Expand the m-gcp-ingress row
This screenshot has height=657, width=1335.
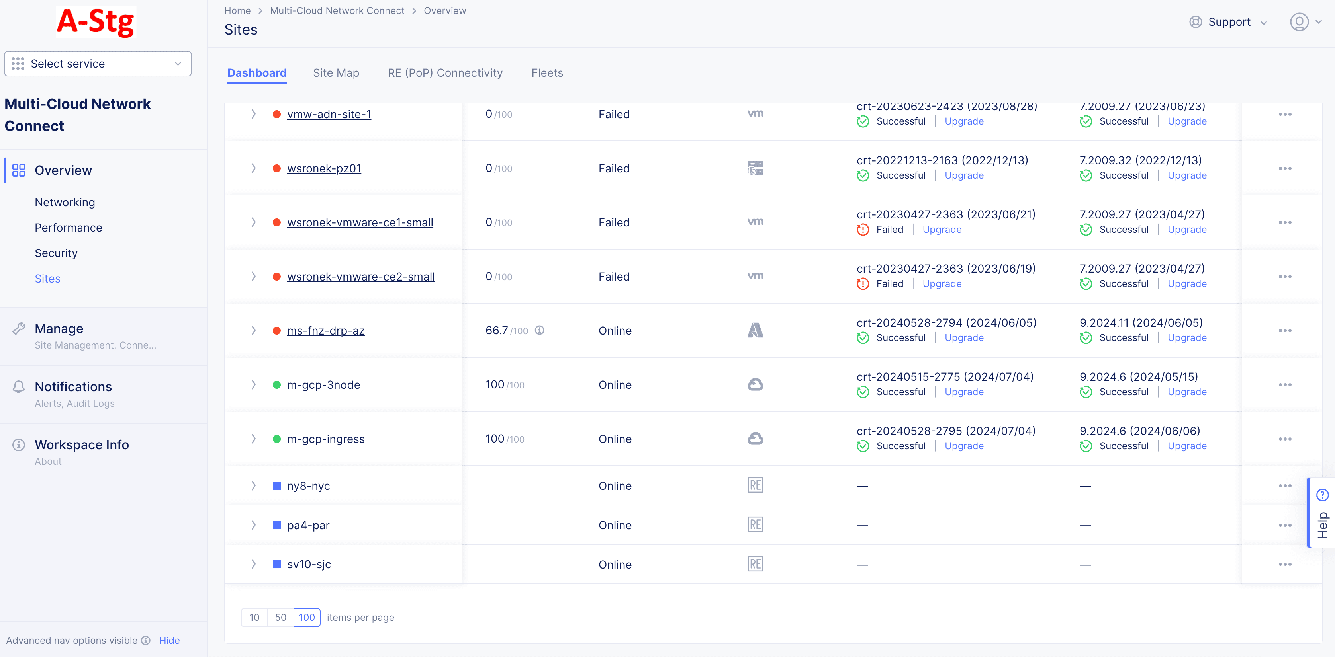tap(253, 439)
